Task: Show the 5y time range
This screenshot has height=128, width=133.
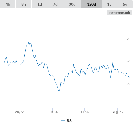Action: point(125,4)
